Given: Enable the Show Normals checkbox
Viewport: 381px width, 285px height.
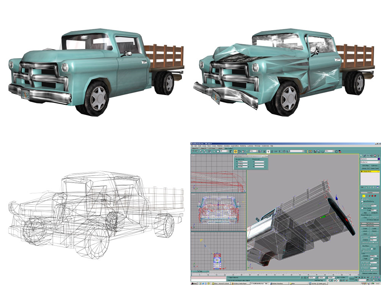Looking at the screenshot, I should 362,208.
